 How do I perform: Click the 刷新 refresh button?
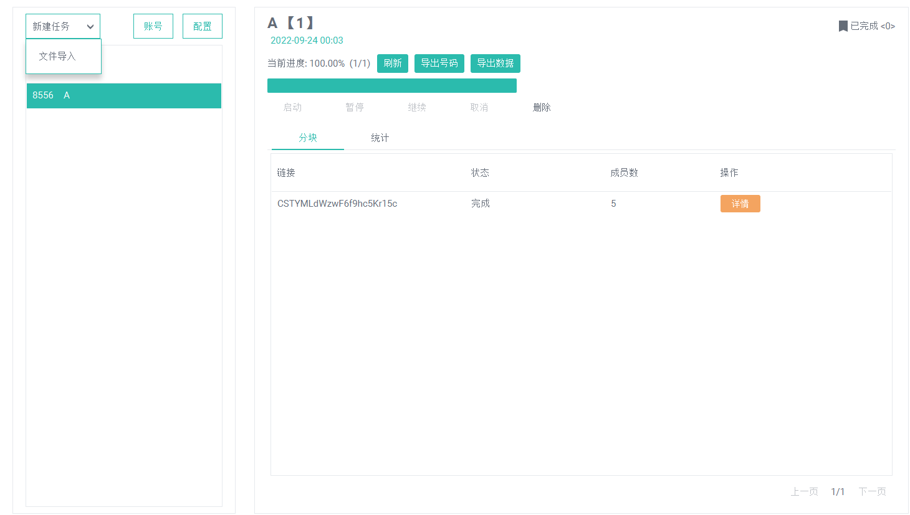[x=393, y=64]
